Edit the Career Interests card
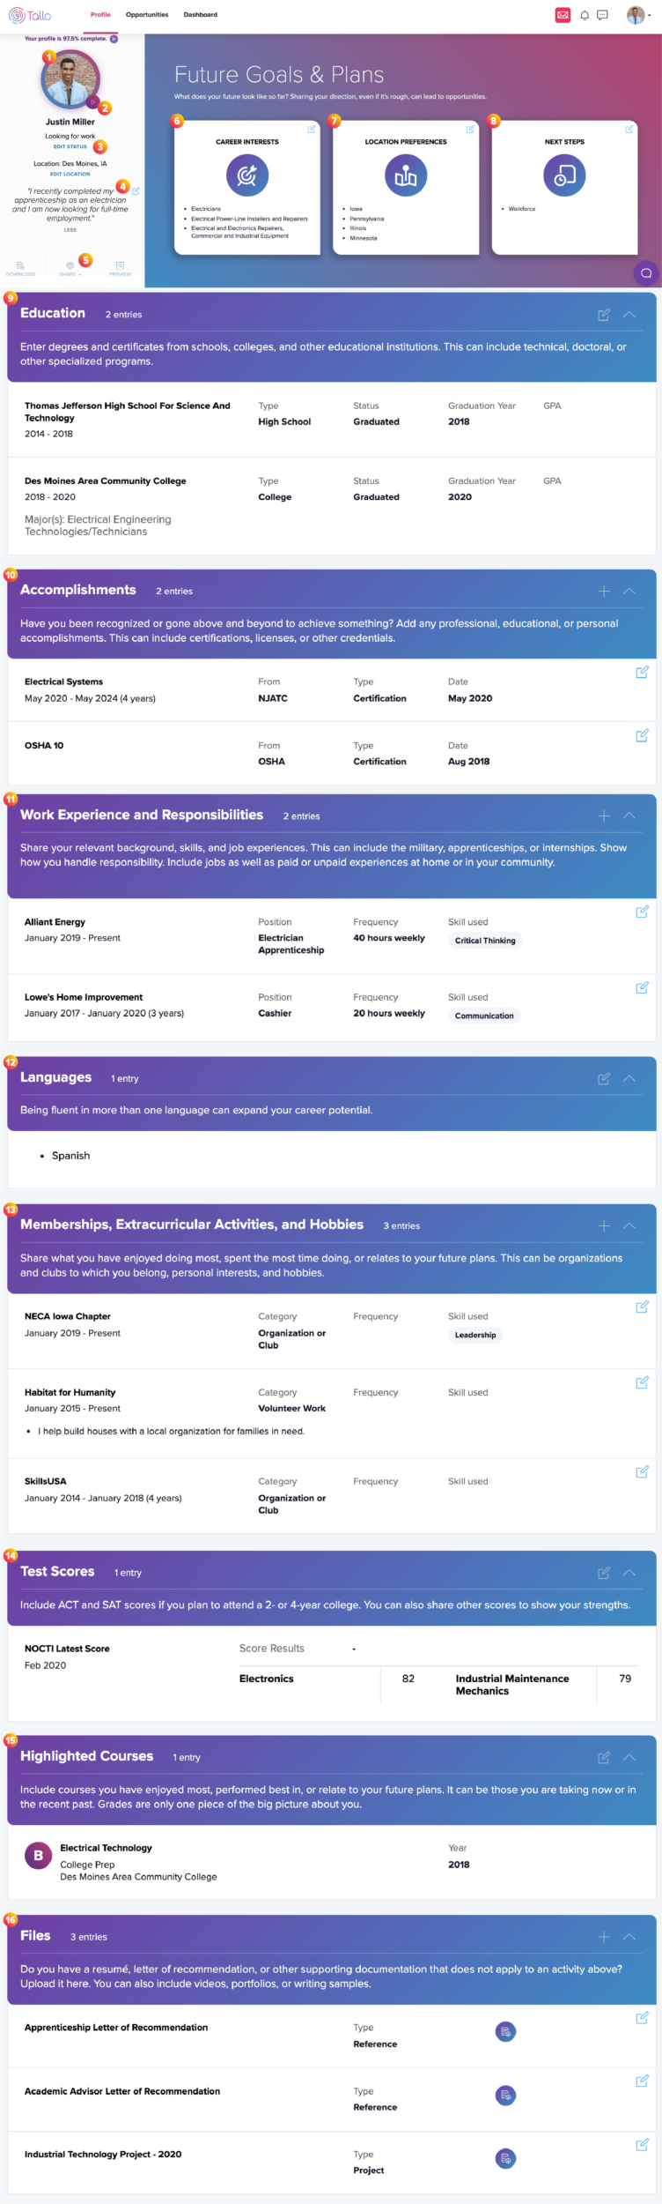Image resolution: width=662 pixels, height=2204 pixels. 312,129
